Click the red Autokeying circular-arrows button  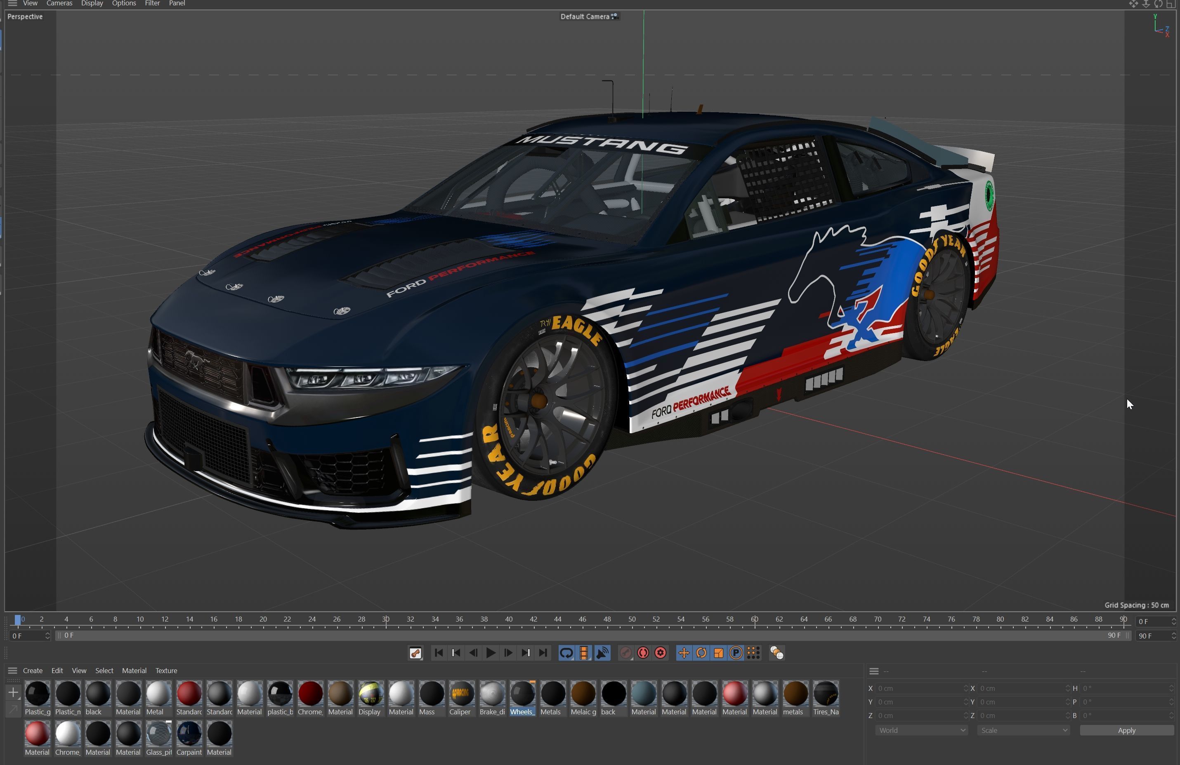(x=643, y=653)
